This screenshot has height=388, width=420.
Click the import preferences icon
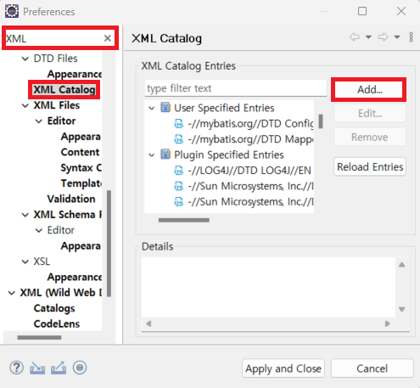point(37,368)
